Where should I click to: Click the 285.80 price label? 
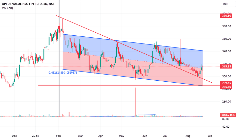point(226,87)
